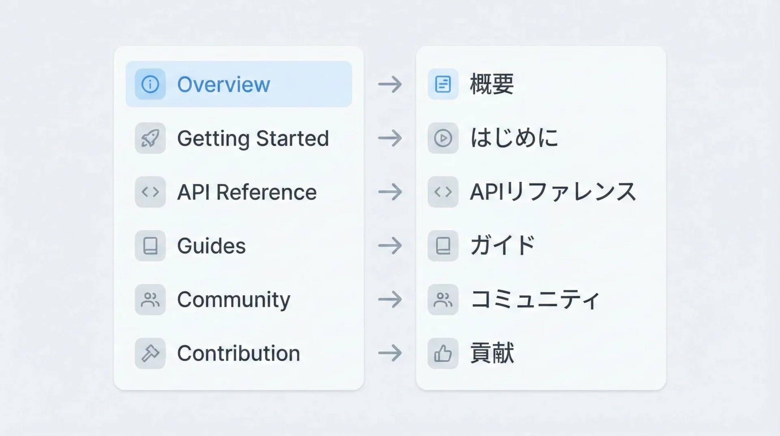Click the Contribution hammer icon
780x436 pixels.
[x=150, y=353]
